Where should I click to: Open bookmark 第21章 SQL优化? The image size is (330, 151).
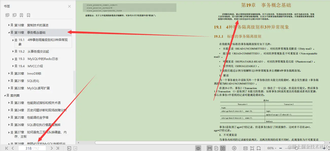pos(27,81)
